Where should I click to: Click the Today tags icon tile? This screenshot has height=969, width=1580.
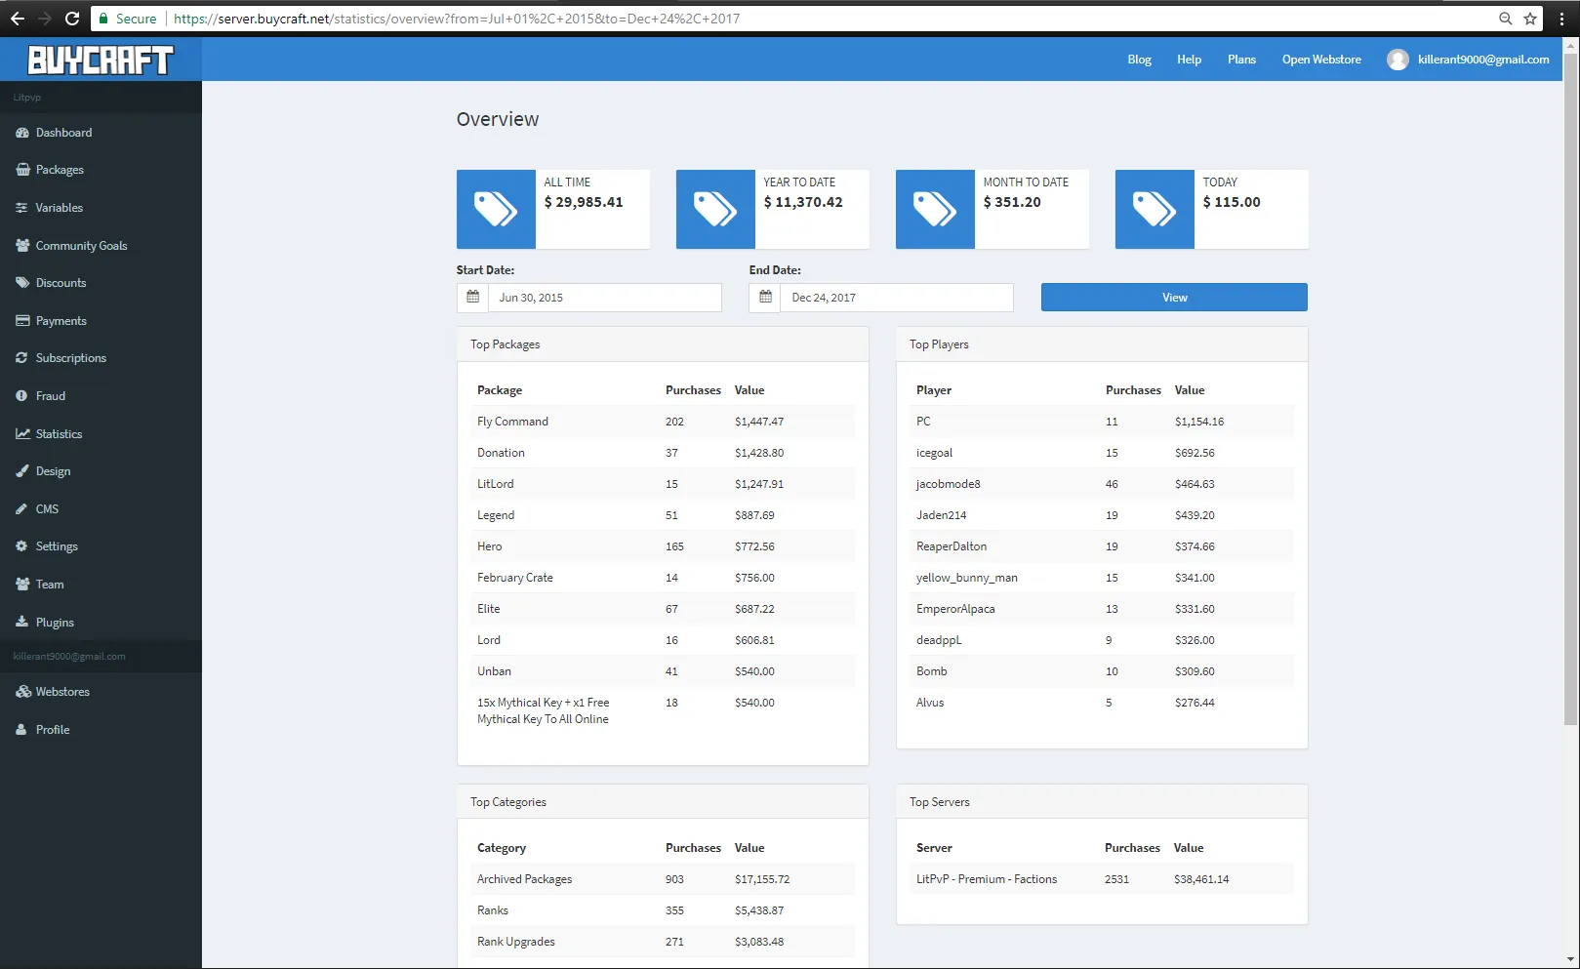tap(1155, 209)
